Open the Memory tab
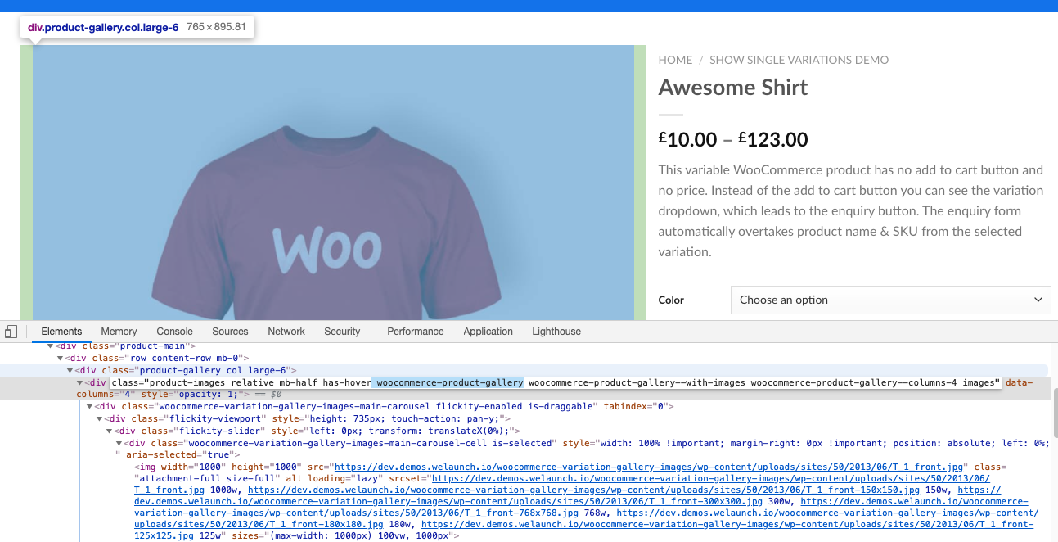The width and height of the screenshot is (1058, 542). pos(119,332)
